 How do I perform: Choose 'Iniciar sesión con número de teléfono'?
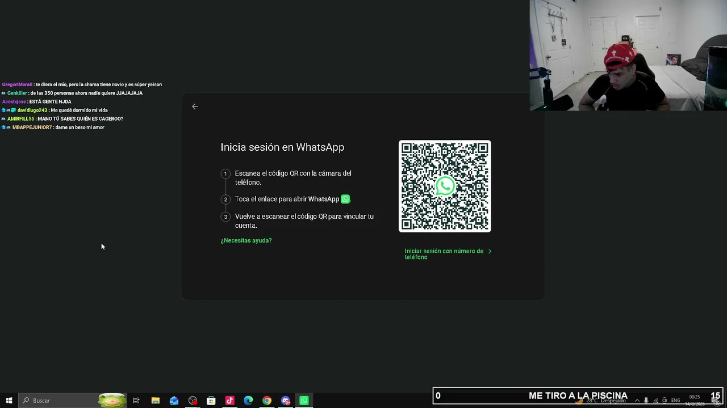pyautogui.click(x=448, y=254)
